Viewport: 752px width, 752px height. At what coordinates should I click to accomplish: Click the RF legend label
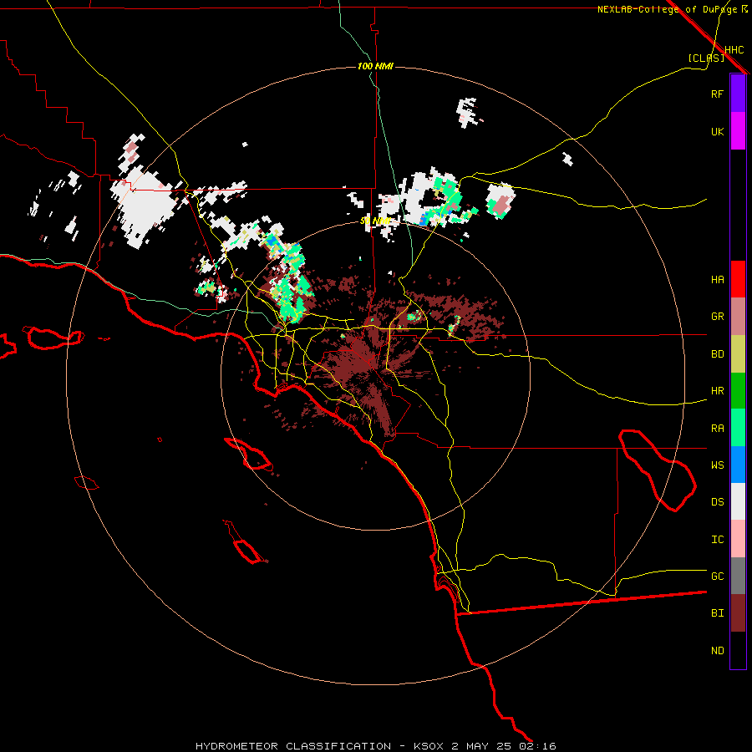coord(717,94)
